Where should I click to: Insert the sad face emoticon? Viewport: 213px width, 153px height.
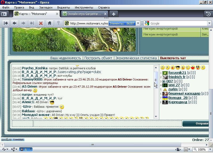point(167,67)
